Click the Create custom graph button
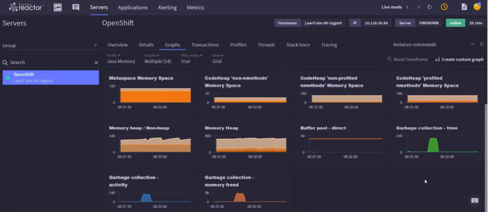 coord(459,59)
